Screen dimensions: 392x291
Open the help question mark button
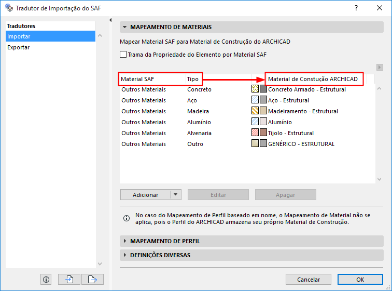356,8
